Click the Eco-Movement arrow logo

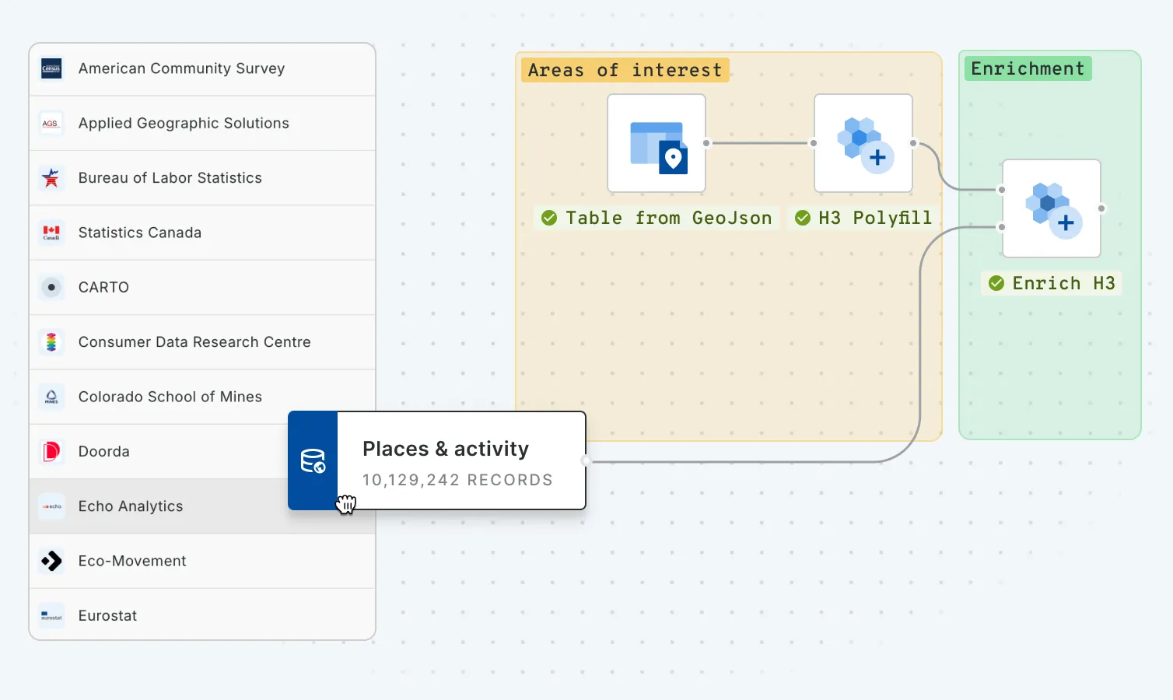pyautogui.click(x=51, y=561)
